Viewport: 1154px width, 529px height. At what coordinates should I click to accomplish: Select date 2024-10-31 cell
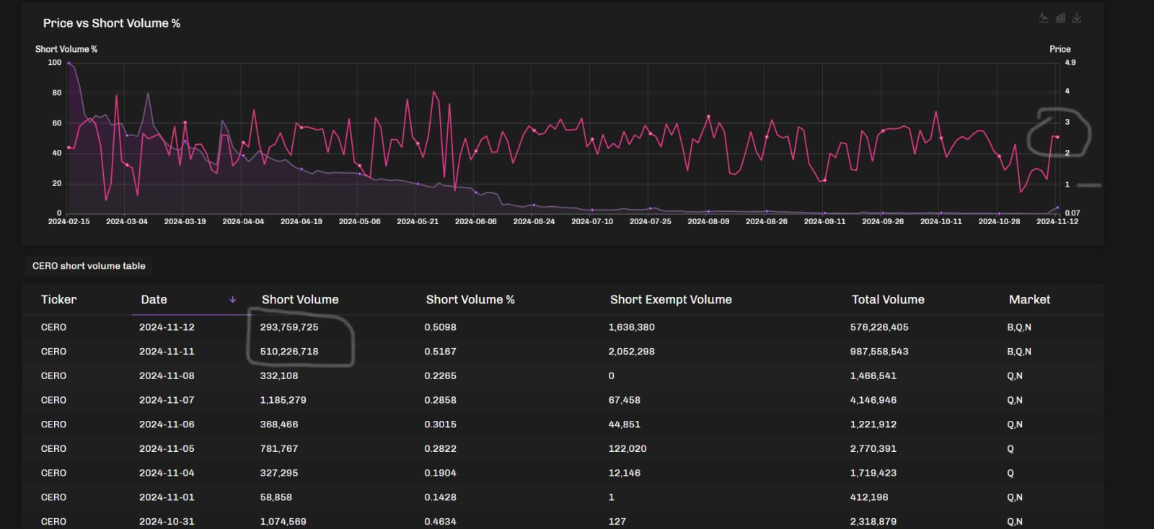click(167, 522)
